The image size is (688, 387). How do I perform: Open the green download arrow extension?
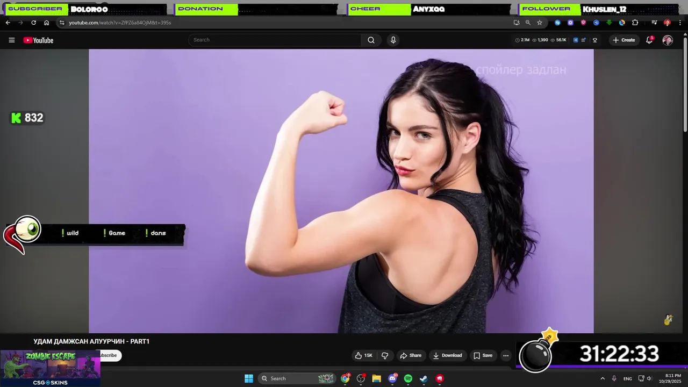609,23
